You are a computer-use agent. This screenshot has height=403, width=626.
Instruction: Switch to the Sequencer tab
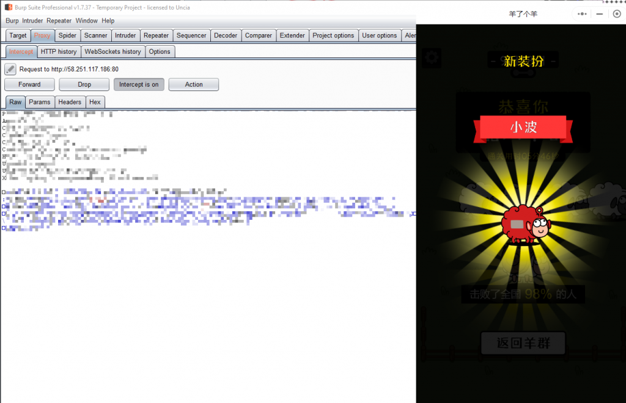191,35
